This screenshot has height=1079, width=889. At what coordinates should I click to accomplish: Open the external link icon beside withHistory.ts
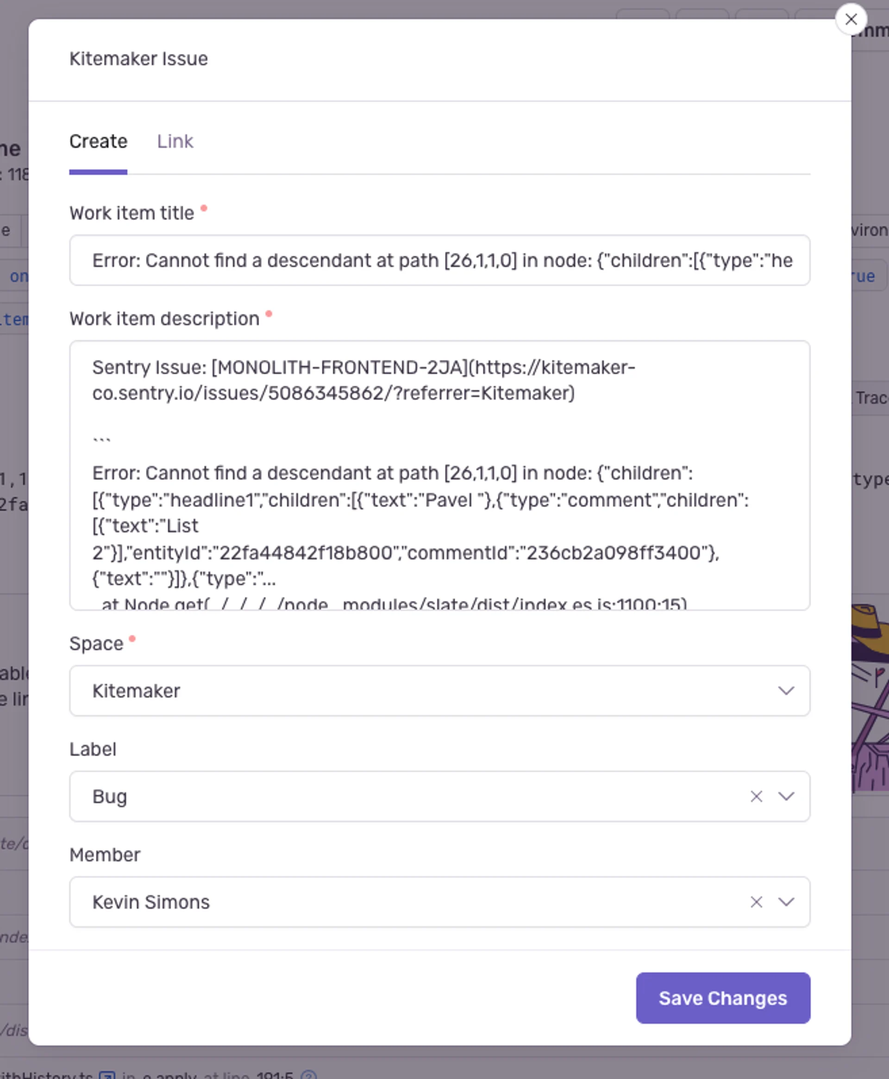tap(107, 1075)
